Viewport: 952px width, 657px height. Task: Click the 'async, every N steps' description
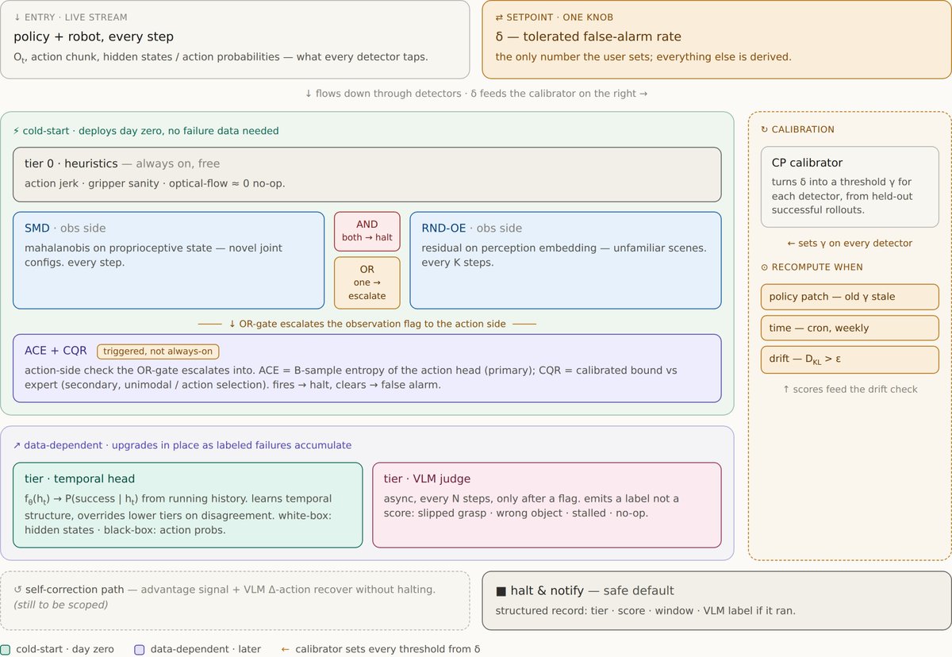point(532,506)
